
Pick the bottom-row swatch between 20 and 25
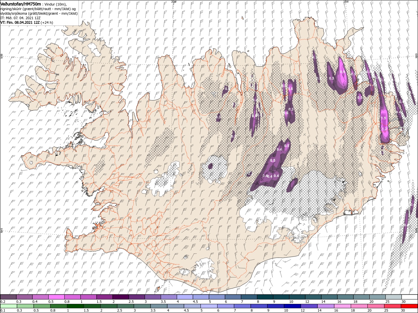coord(376,306)
